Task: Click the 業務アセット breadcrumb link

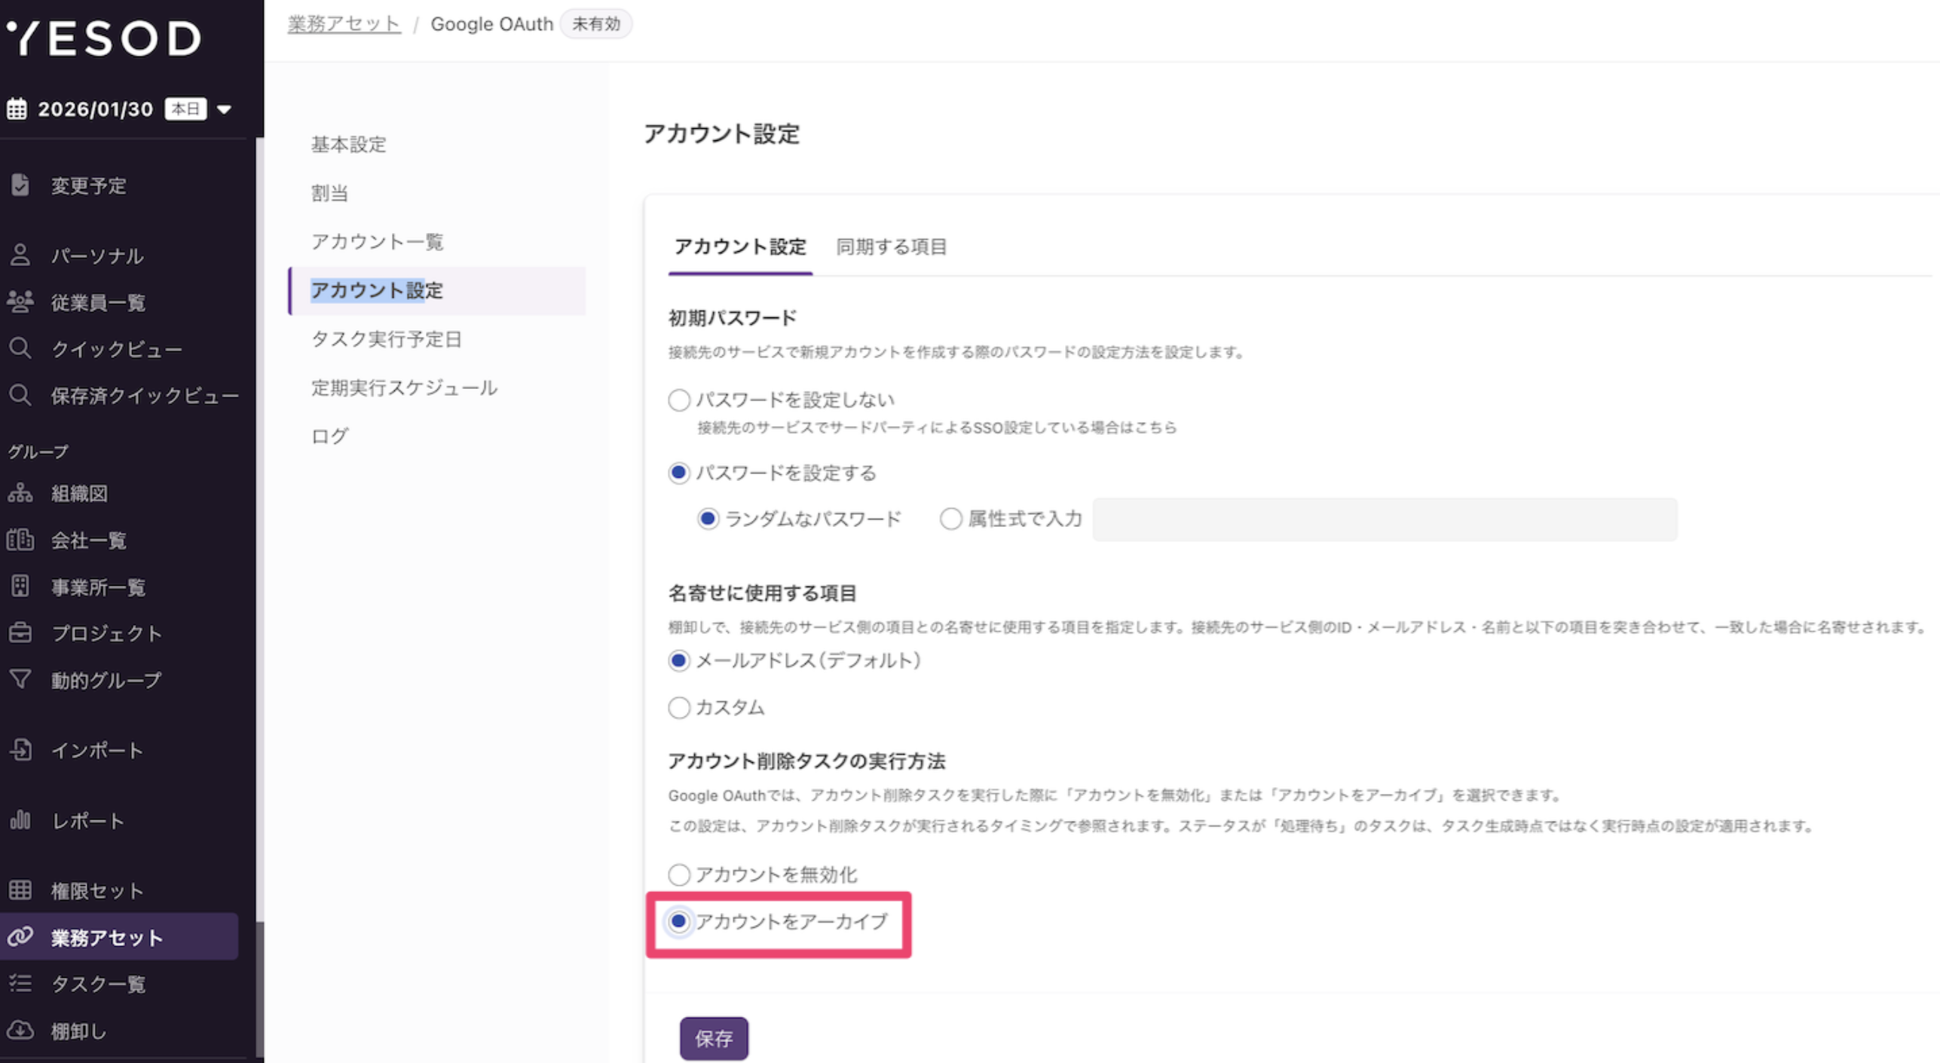Action: tap(344, 24)
